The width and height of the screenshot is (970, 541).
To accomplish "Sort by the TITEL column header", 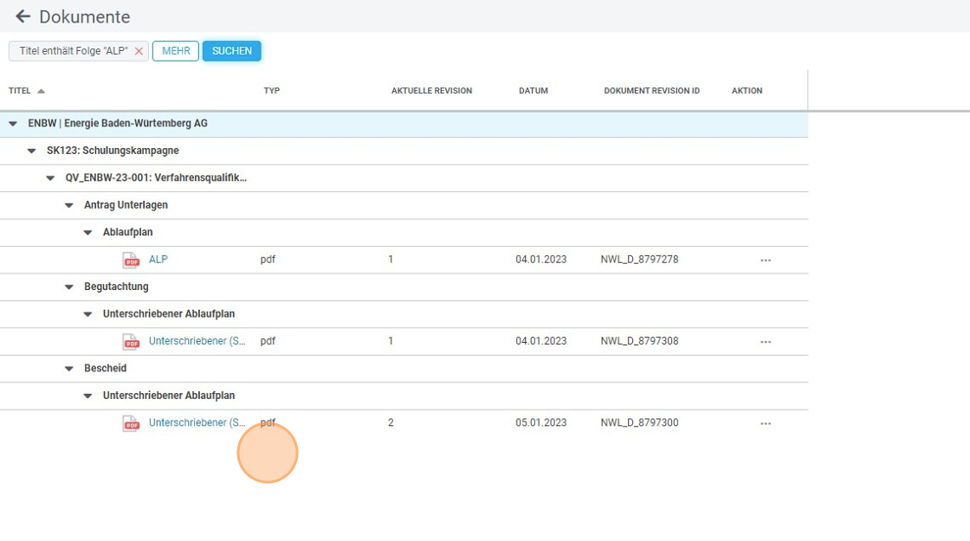I will (20, 91).
